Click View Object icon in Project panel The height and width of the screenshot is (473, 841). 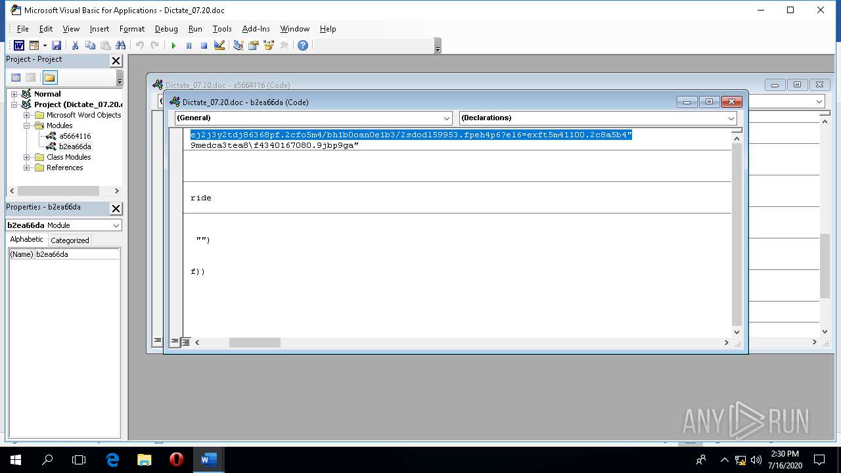point(30,78)
